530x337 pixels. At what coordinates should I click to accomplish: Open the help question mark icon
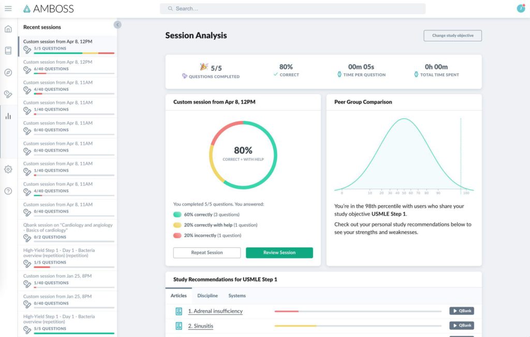[x=8, y=191]
